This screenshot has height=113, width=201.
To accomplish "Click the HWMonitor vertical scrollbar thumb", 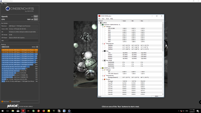I will [163, 37].
